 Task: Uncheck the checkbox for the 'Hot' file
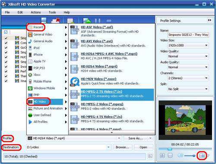(6, 57)
